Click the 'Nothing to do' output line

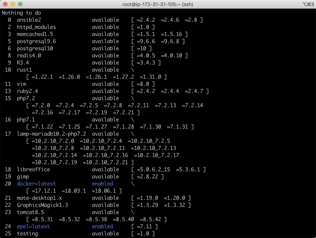(x=21, y=13)
